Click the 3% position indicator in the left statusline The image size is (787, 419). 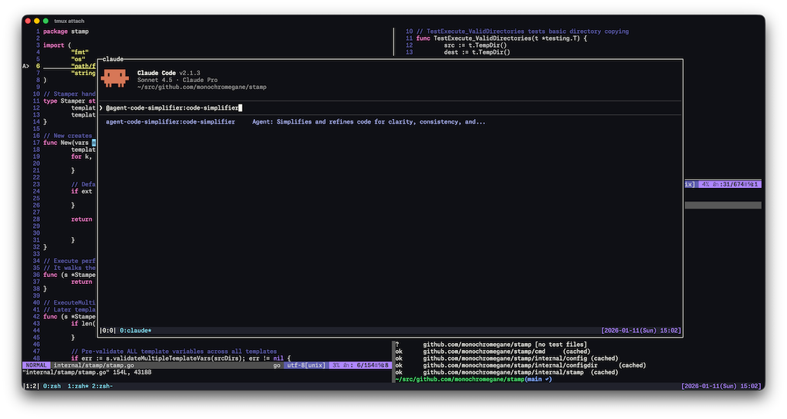click(335, 366)
